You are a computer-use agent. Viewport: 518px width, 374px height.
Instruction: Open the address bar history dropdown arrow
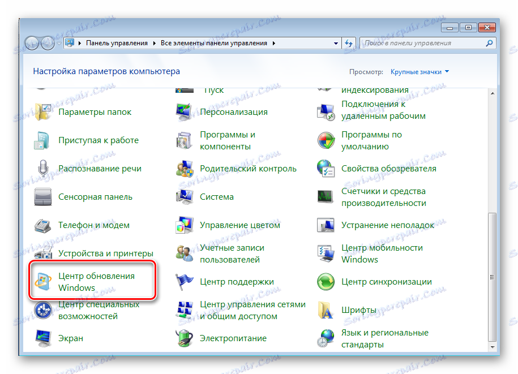pos(336,43)
